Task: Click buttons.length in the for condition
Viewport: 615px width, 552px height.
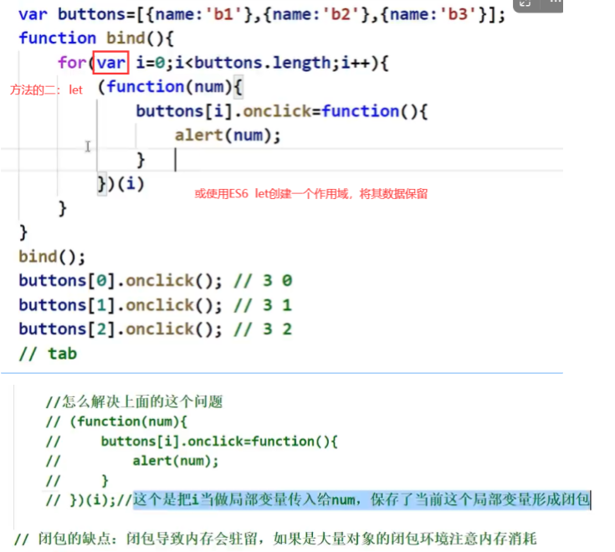Action: coord(263,63)
